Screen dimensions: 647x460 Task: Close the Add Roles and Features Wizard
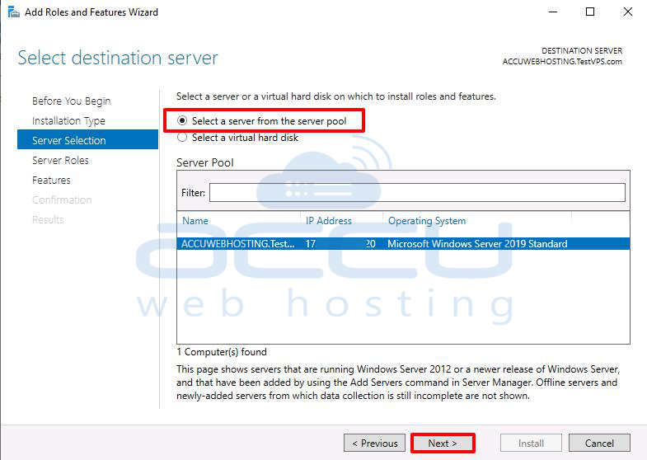[x=627, y=12]
